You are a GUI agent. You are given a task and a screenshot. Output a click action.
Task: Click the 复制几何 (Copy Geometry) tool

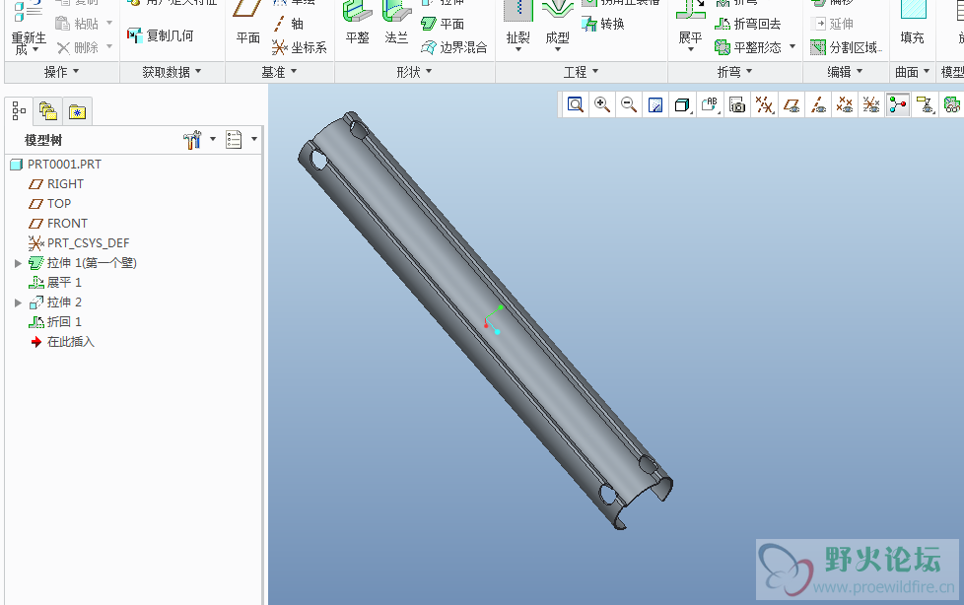[161, 35]
